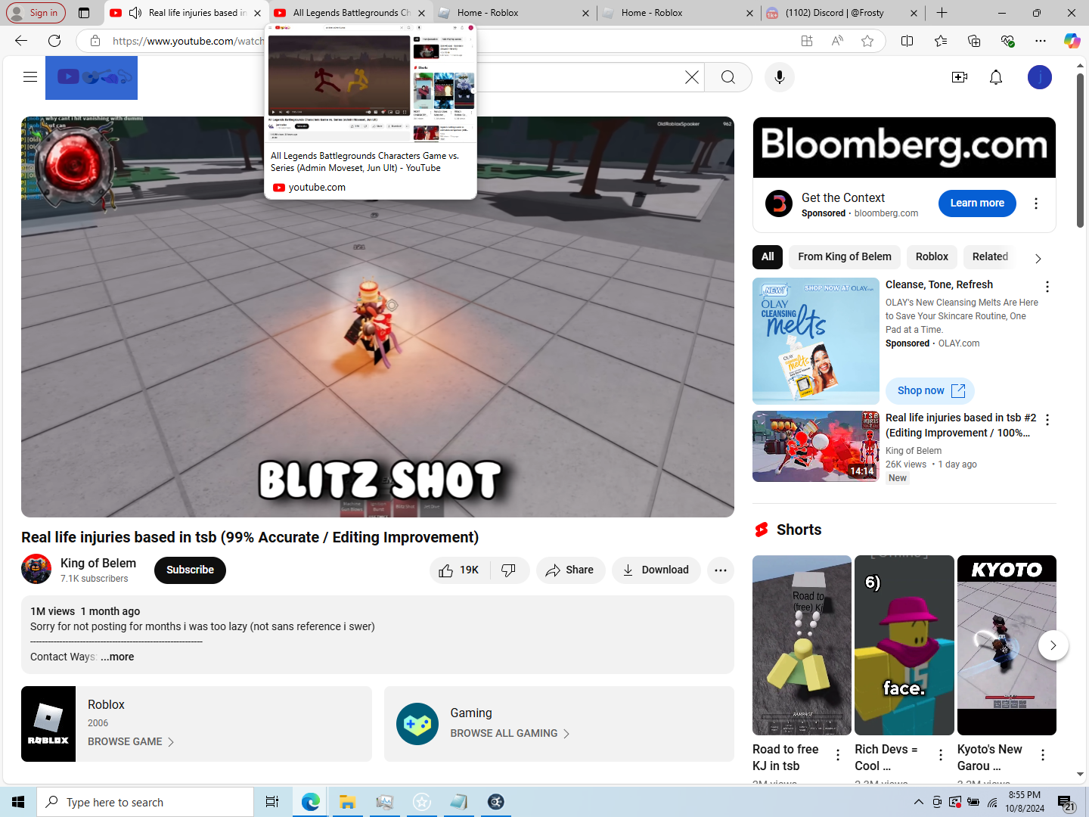The height and width of the screenshot is (817, 1089).
Task: Open King of Belem channel name
Action: pos(98,564)
